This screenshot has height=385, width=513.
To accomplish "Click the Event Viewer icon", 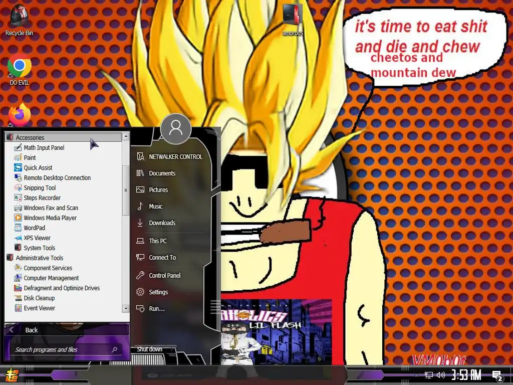I will tap(18, 308).
